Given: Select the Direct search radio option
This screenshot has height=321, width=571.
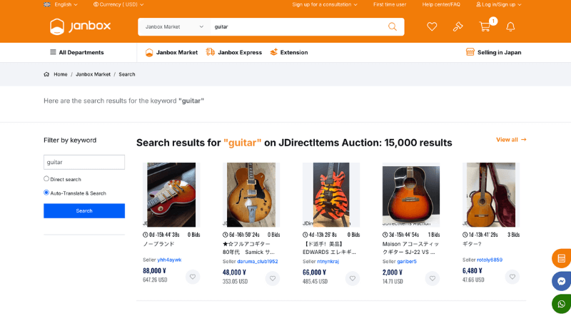Looking at the screenshot, I should click(46, 179).
